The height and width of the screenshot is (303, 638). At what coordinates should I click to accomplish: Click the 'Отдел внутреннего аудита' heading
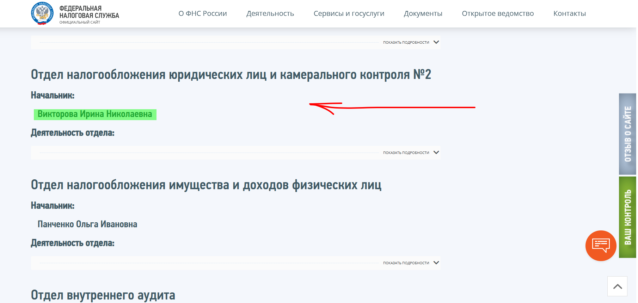tap(103, 295)
